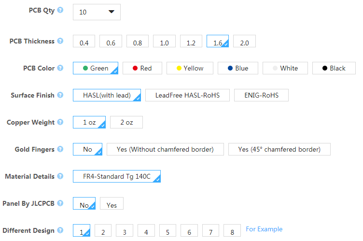Open the Surface Finish help tooltip icon

click(60, 95)
